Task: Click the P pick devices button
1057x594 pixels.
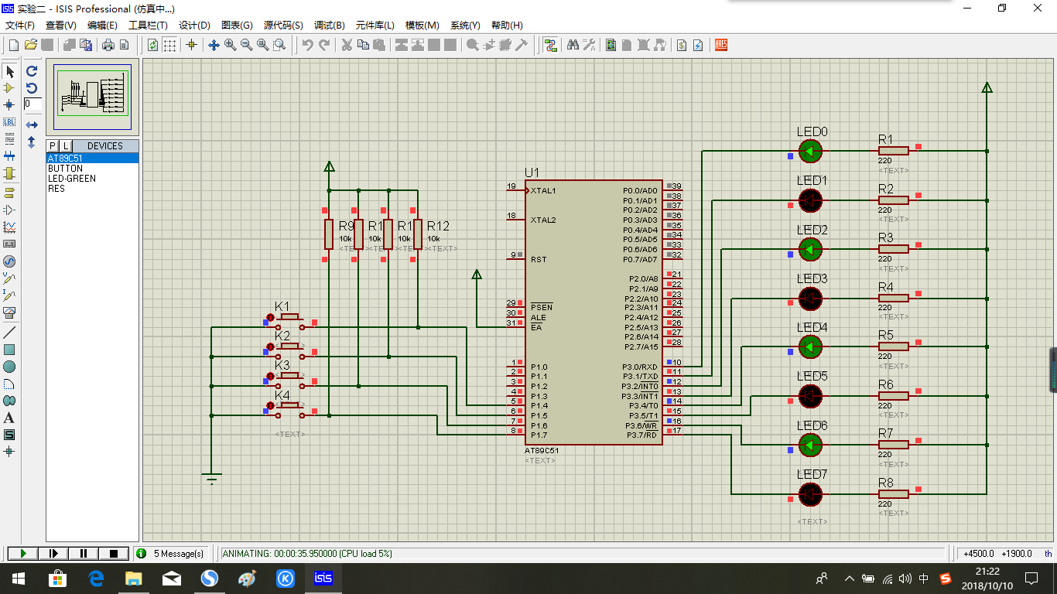Action: point(53,145)
